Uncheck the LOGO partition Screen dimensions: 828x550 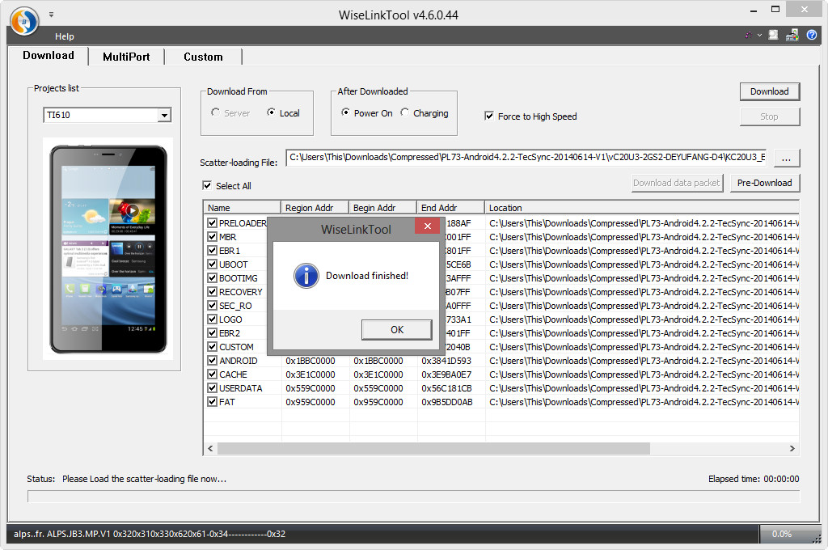click(213, 319)
